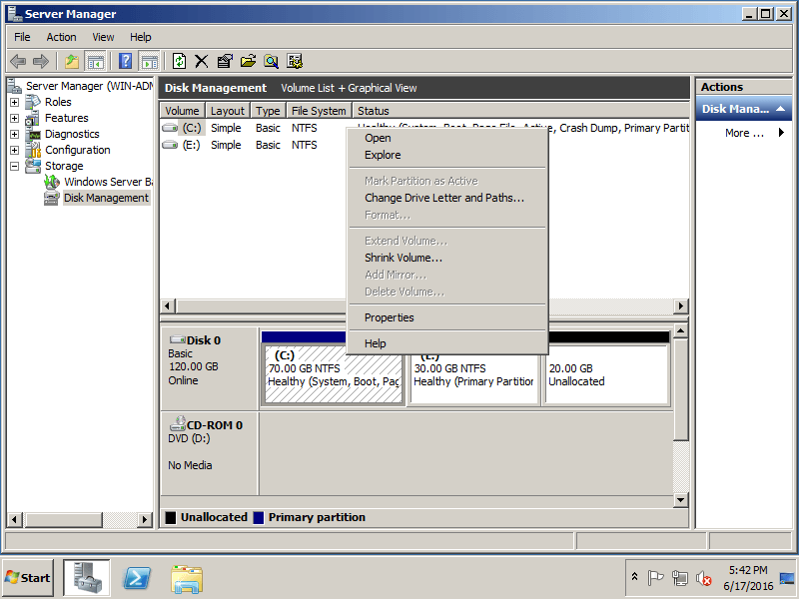The width and height of the screenshot is (799, 599).
Task: Open PowerShell from the taskbar
Action: pos(137,579)
